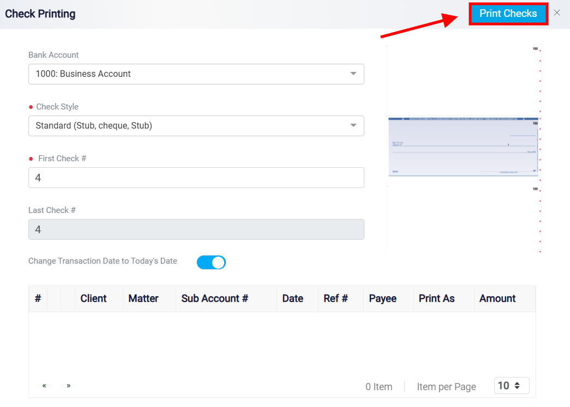The height and width of the screenshot is (407, 570).
Task: Toggle Change Transaction Date to Today's Date
Action: 211,262
